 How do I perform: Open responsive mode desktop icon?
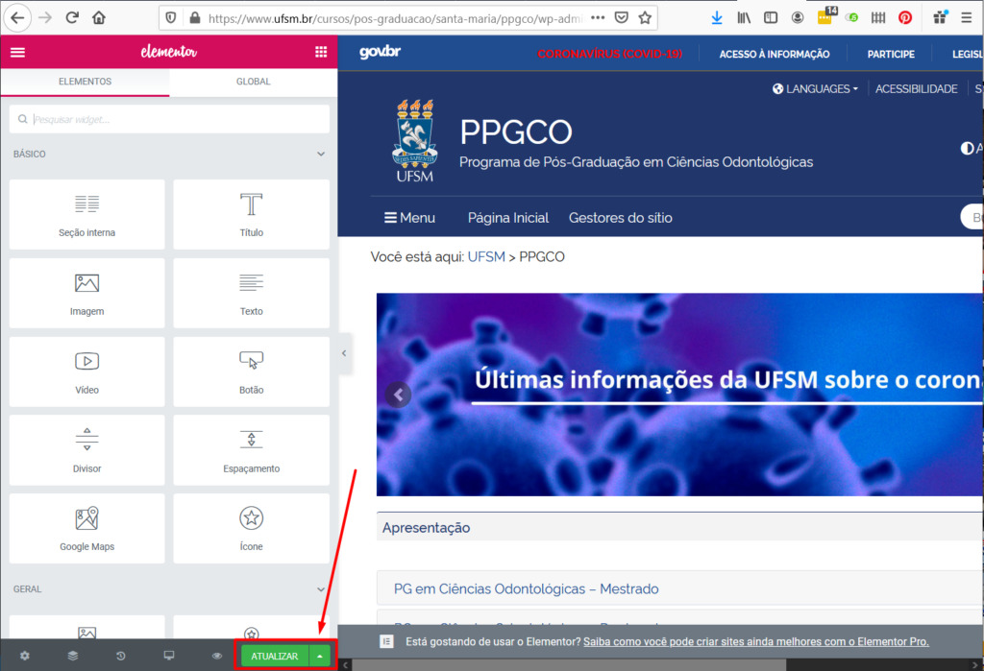point(169,656)
